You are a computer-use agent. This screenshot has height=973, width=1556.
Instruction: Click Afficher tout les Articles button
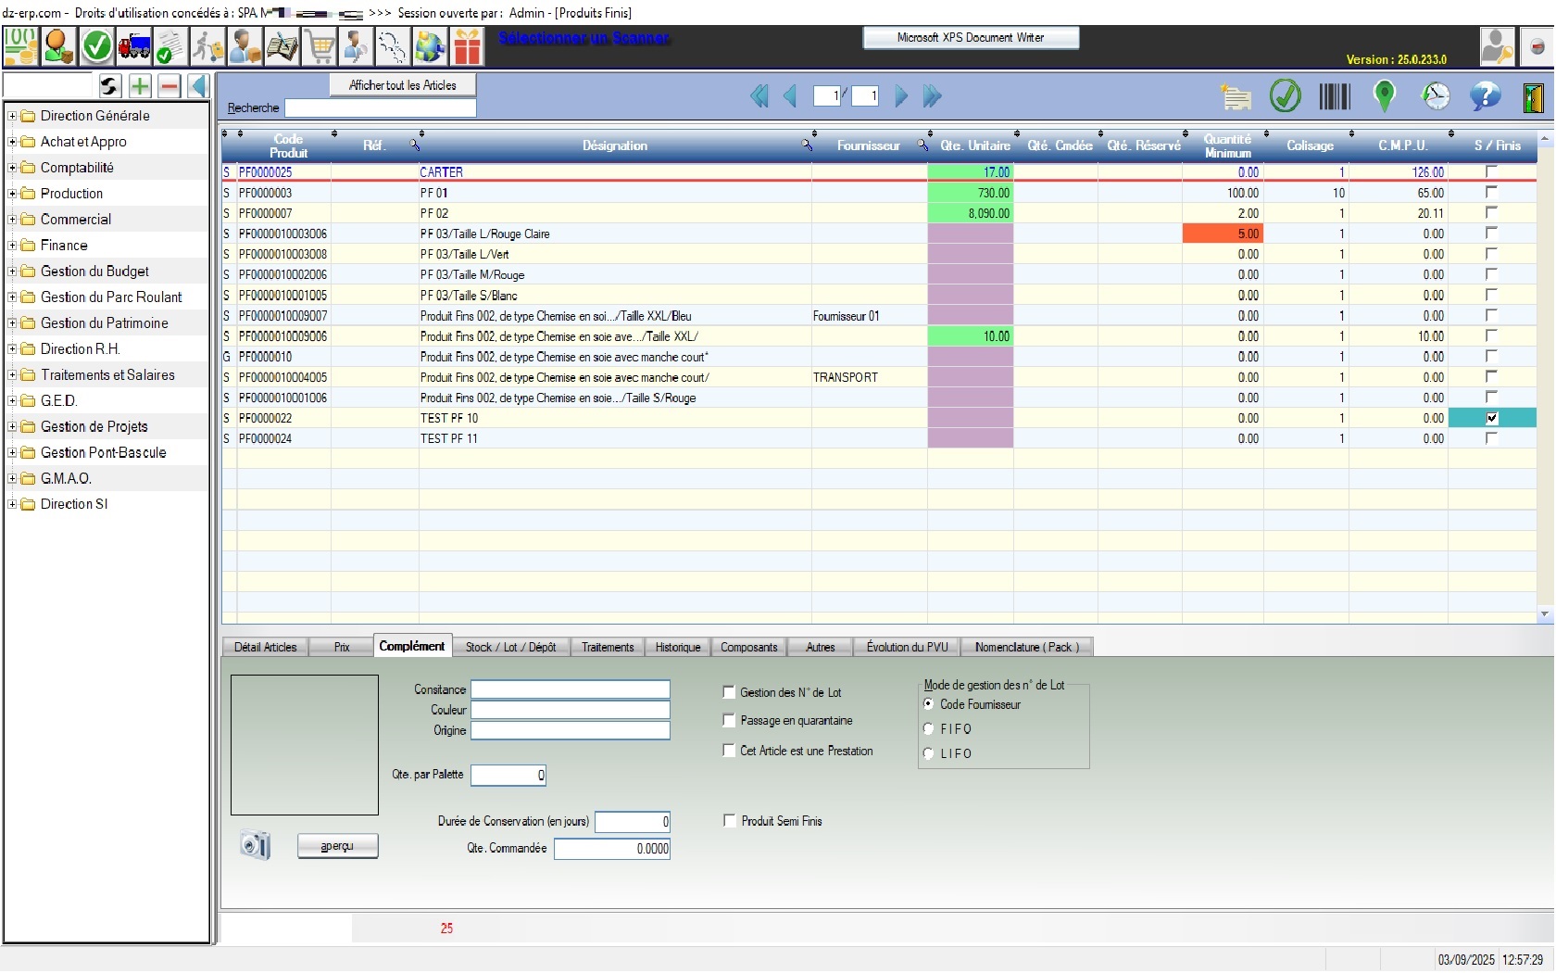pyautogui.click(x=402, y=85)
